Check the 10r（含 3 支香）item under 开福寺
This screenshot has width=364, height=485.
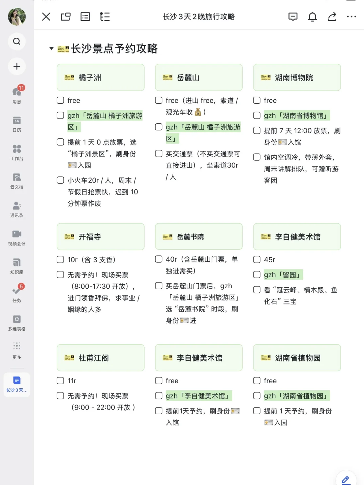[x=60, y=260]
